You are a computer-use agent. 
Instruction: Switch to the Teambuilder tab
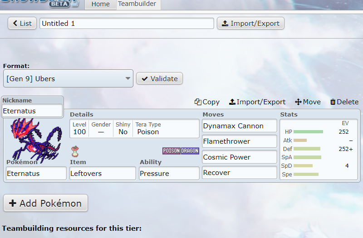click(138, 4)
